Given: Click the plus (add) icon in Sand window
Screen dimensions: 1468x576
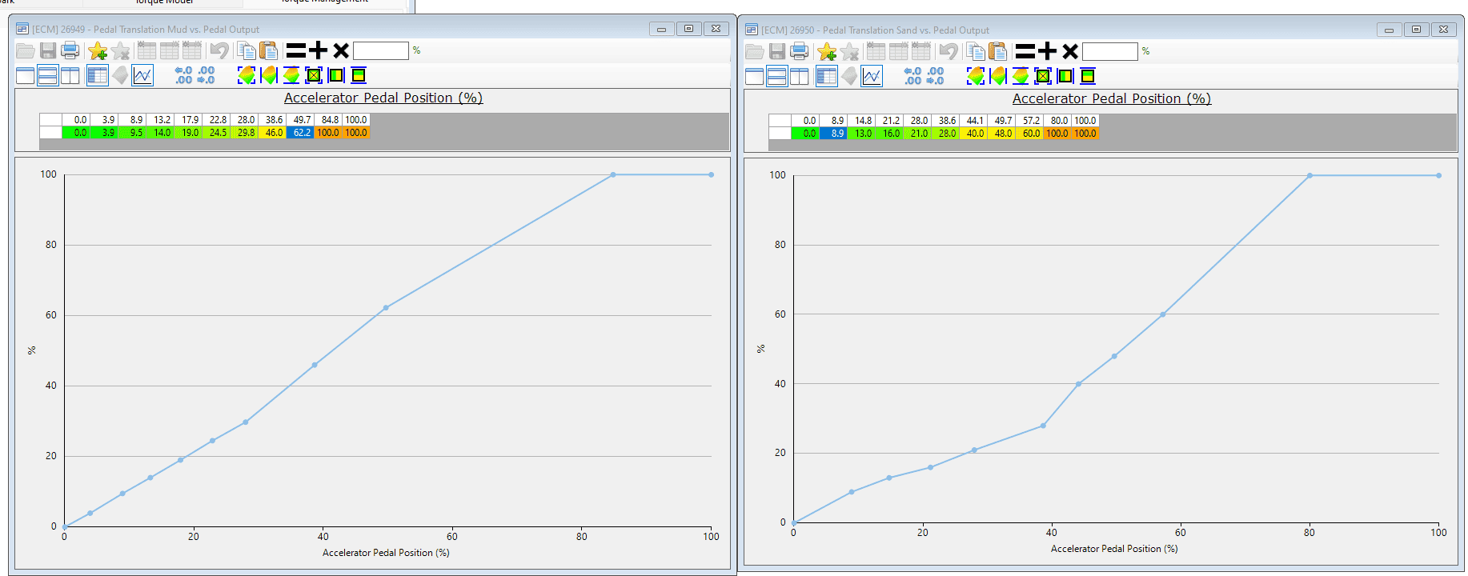Looking at the screenshot, I should [1048, 52].
